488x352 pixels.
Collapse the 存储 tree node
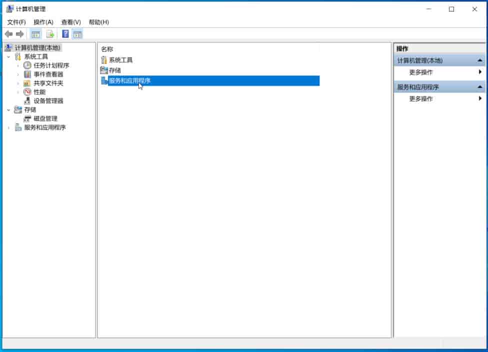point(8,110)
